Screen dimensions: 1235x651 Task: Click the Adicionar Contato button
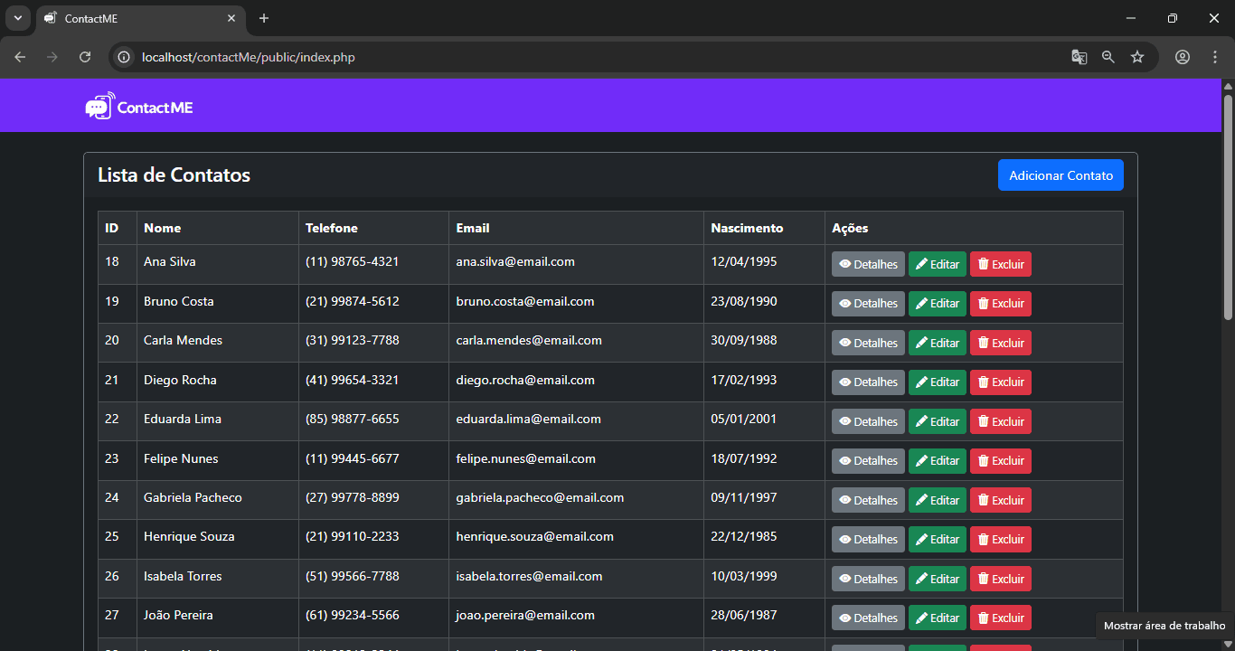pyautogui.click(x=1061, y=175)
